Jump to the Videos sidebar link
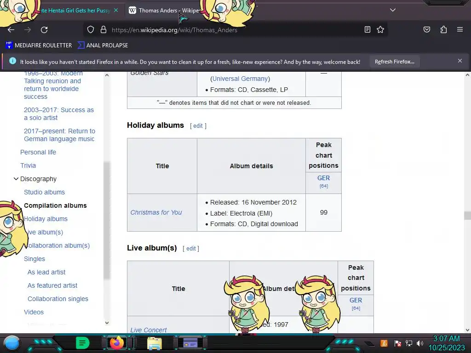The image size is (471, 353). click(34, 312)
